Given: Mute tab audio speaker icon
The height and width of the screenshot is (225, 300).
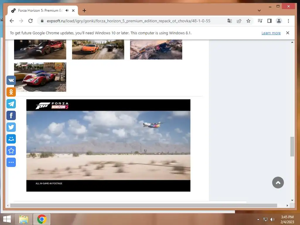Looking at the screenshot, I should tap(67, 11).
